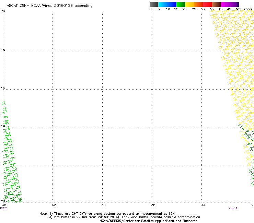Image resolution: width=254 pixels, height=223 pixels.
Task: Click the gray 0-5 knots color segment
Action: click(x=154, y=4)
